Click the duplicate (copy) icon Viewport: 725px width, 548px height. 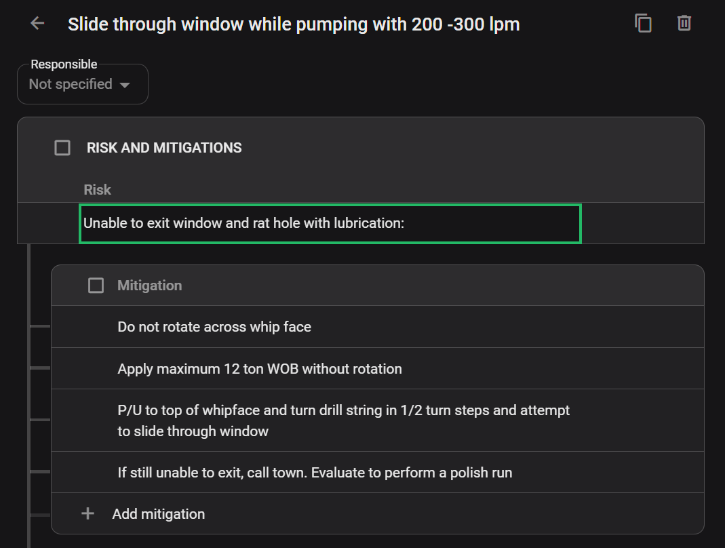click(x=643, y=23)
